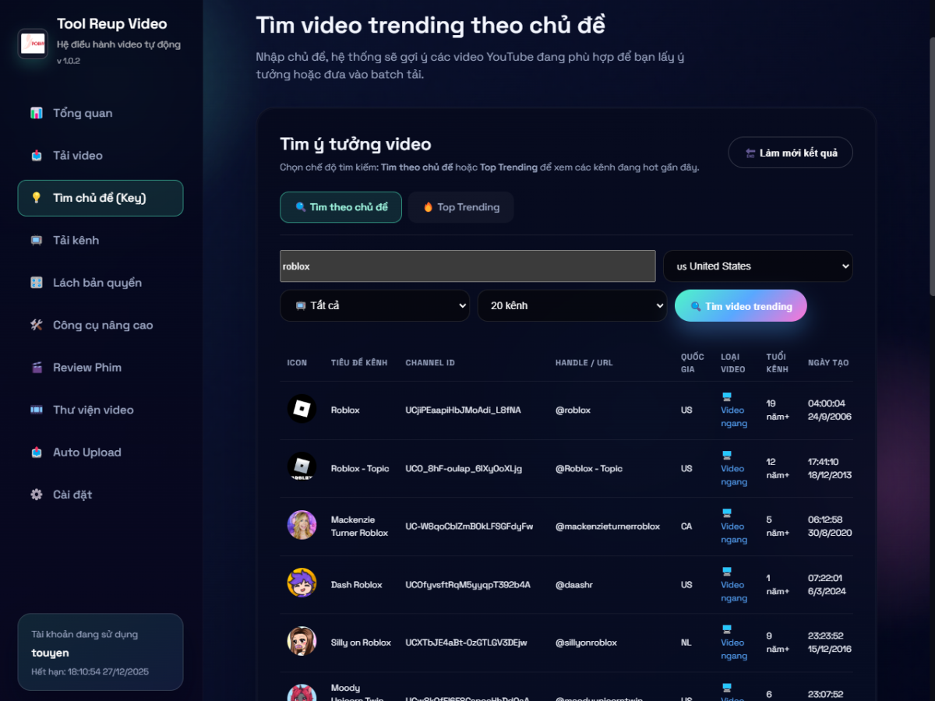Expand the United States country dropdown

pyautogui.click(x=757, y=266)
